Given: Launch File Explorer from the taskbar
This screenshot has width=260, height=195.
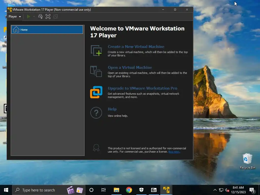Looking at the screenshot, I should (x=116, y=190).
